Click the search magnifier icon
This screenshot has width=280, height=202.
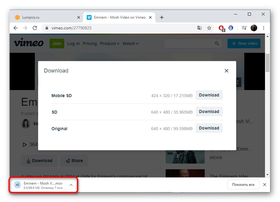pos(217,44)
